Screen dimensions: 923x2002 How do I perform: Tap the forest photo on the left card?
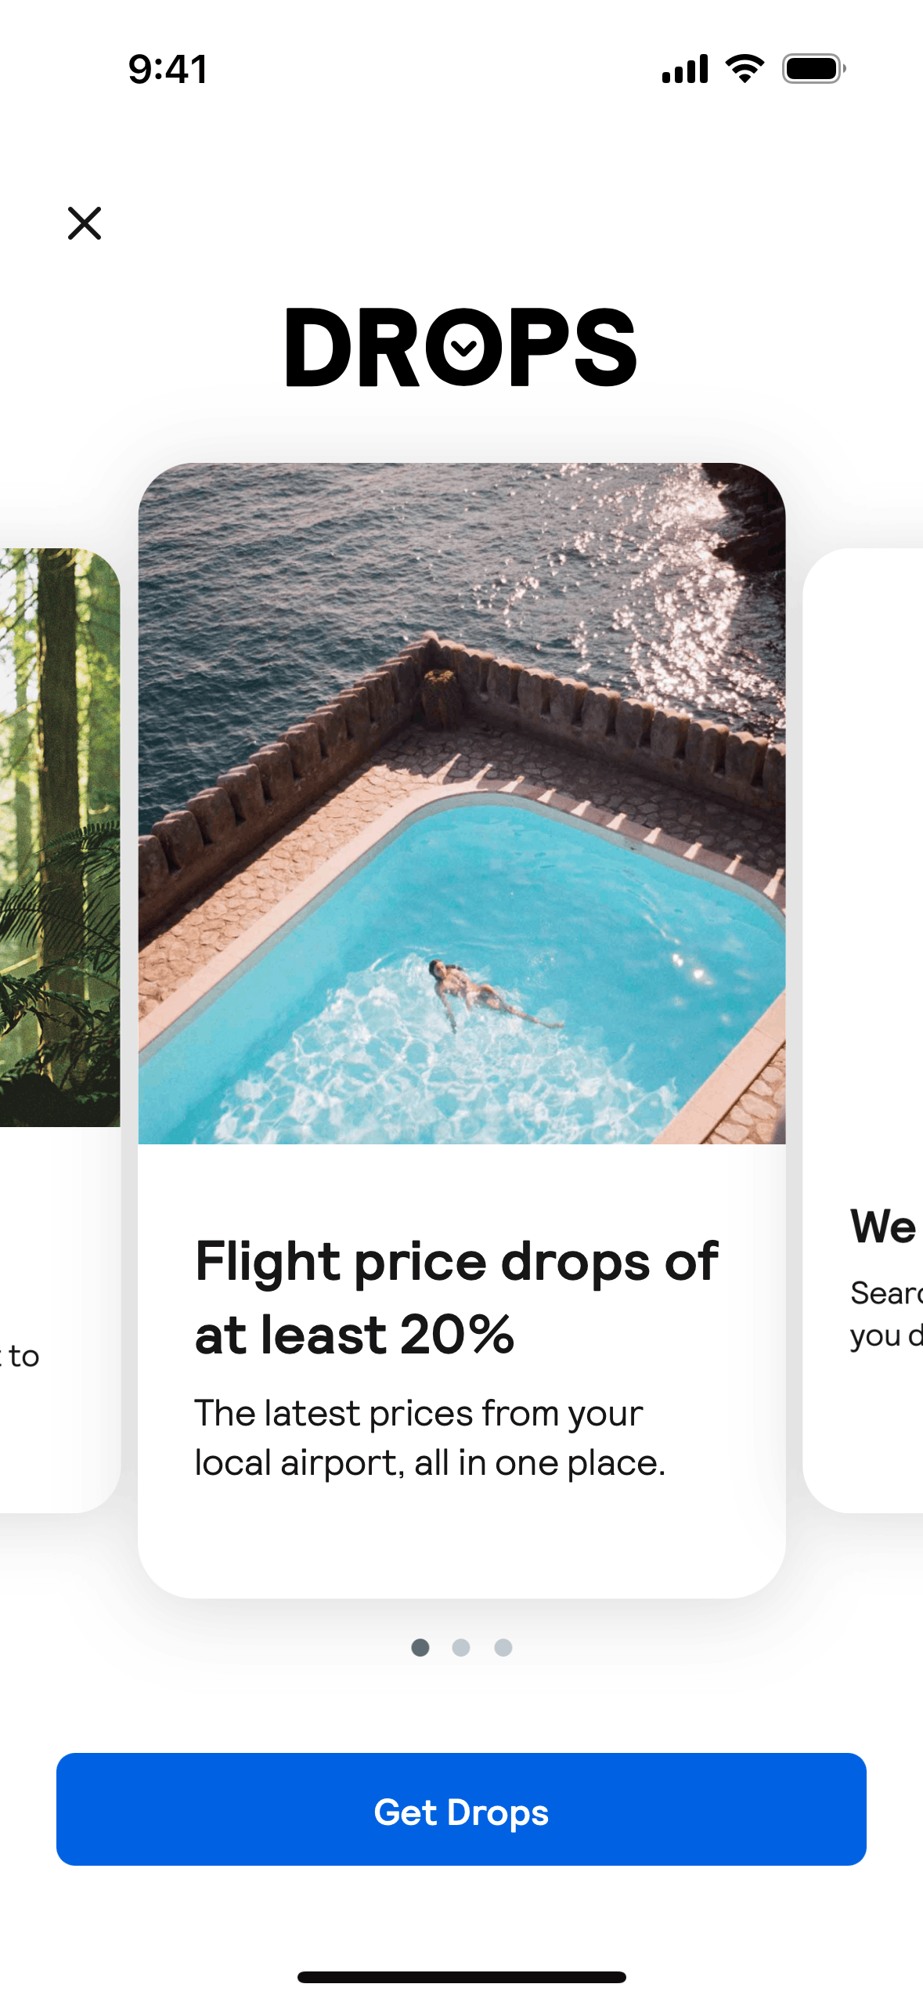click(x=59, y=837)
